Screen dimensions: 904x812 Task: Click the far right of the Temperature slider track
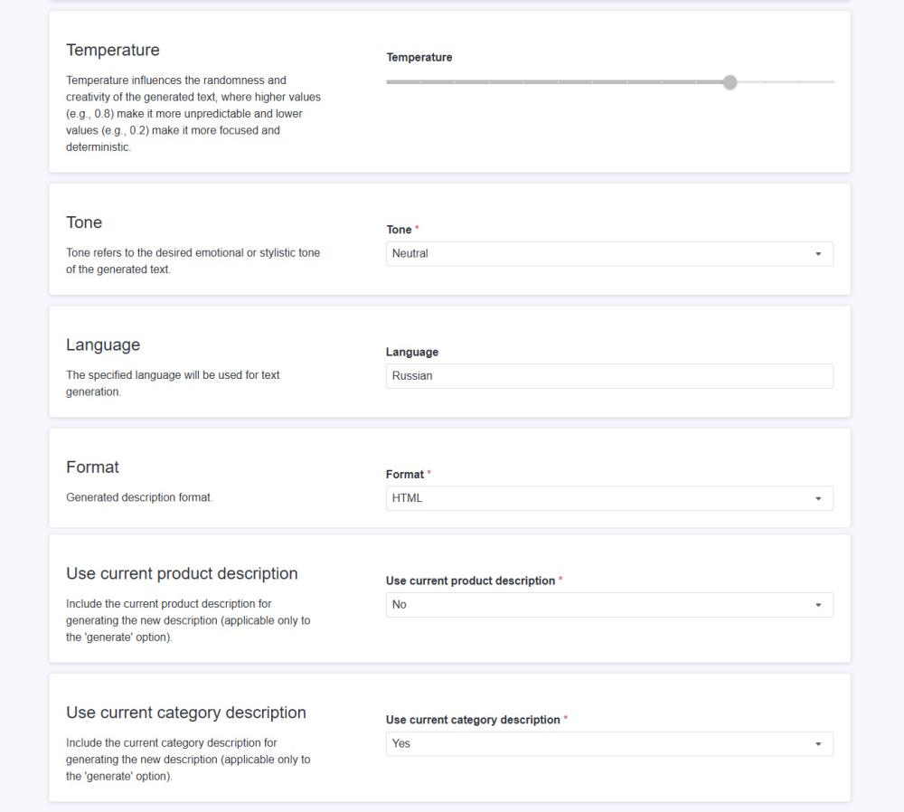[832, 81]
